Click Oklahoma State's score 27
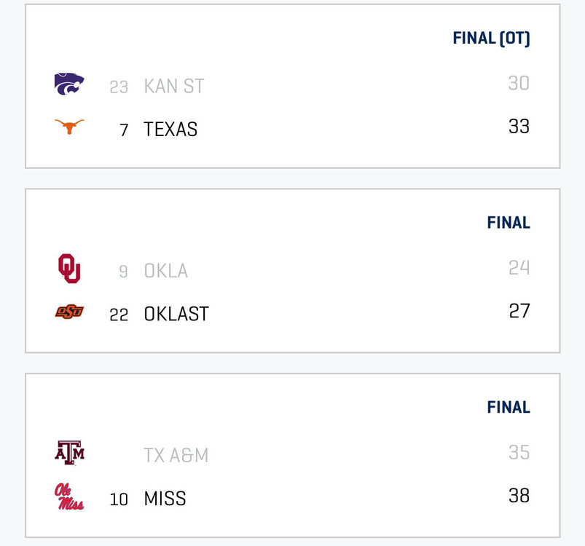This screenshot has height=546, width=585. tap(519, 312)
